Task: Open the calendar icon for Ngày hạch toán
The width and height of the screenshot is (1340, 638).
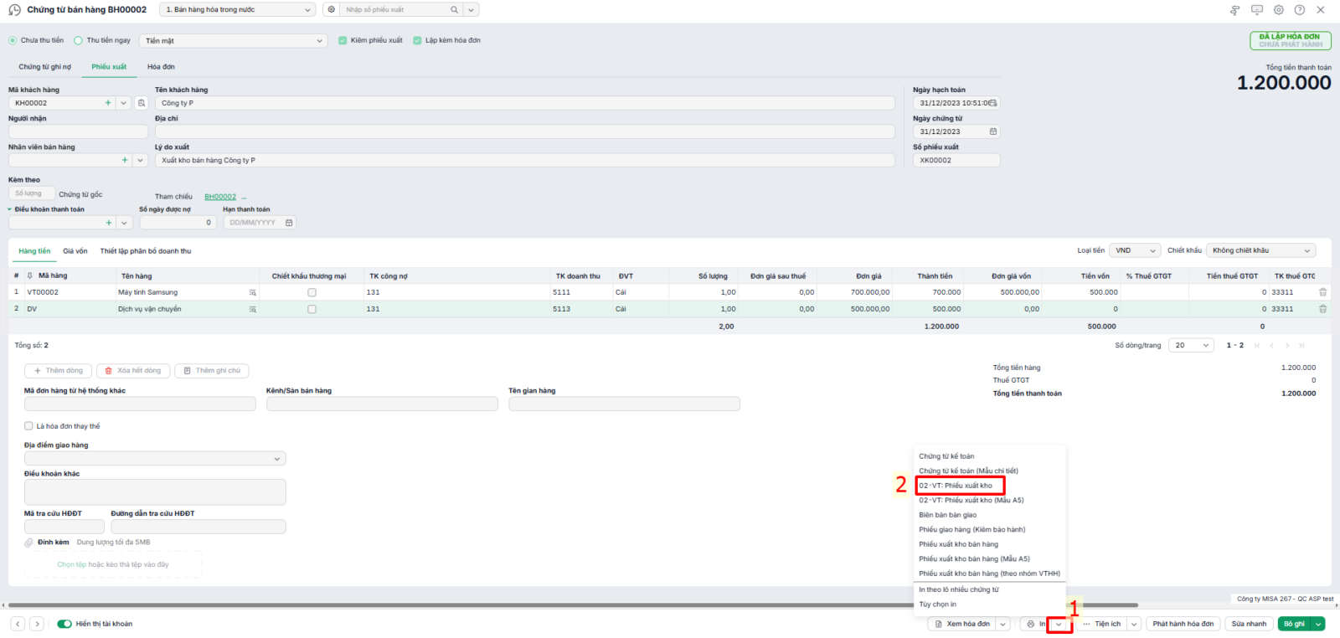Action: pyautogui.click(x=993, y=103)
